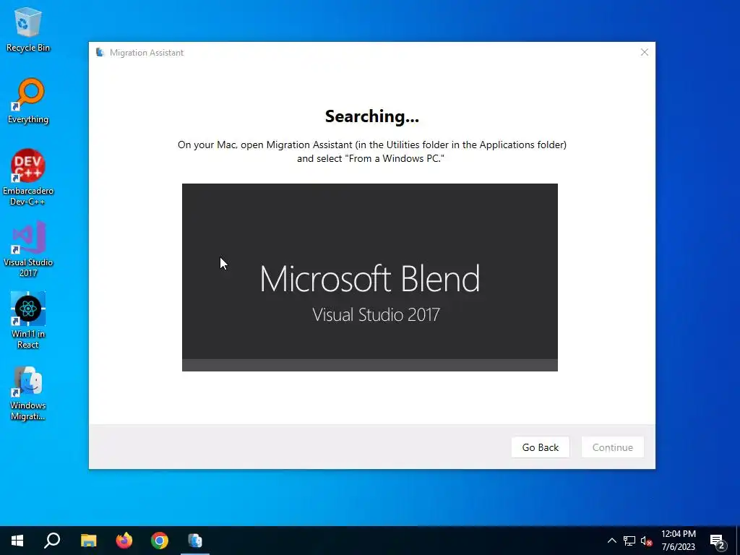
Task: Select the Everything search desktop shortcut
Action: (x=28, y=101)
